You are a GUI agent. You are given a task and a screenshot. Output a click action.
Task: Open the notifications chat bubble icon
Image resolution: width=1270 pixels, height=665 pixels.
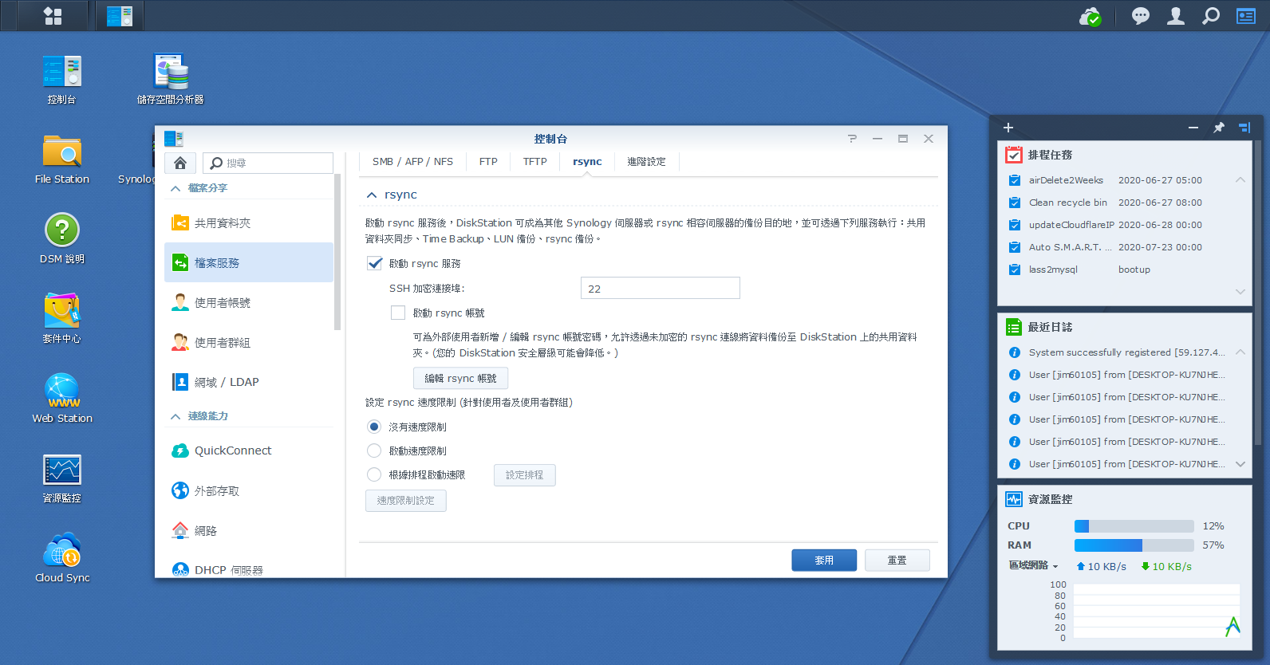(1141, 16)
